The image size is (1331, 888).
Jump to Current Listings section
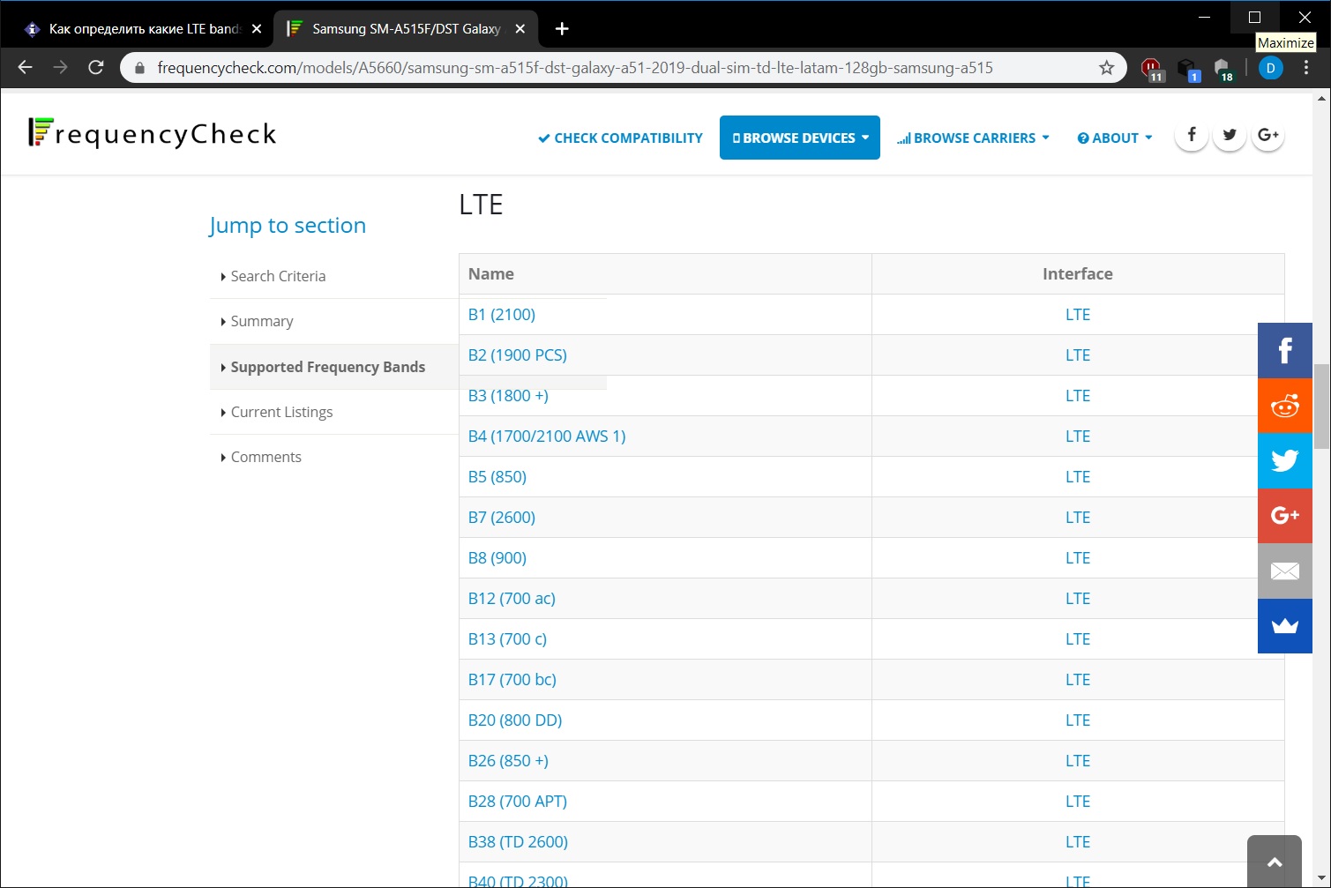coord(281,412)
